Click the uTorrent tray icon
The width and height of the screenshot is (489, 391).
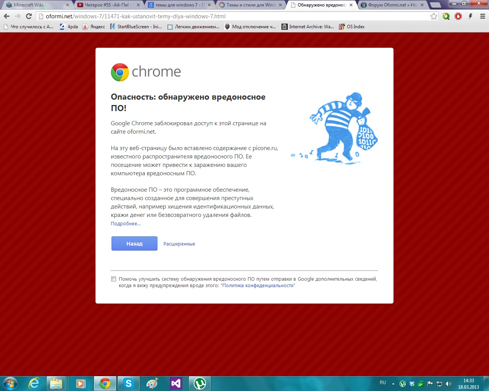pos(403,384)
